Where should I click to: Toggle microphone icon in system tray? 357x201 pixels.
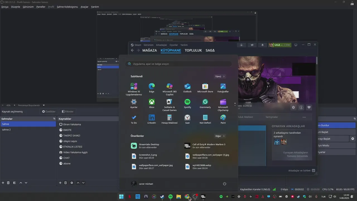(x=316, y=197)
